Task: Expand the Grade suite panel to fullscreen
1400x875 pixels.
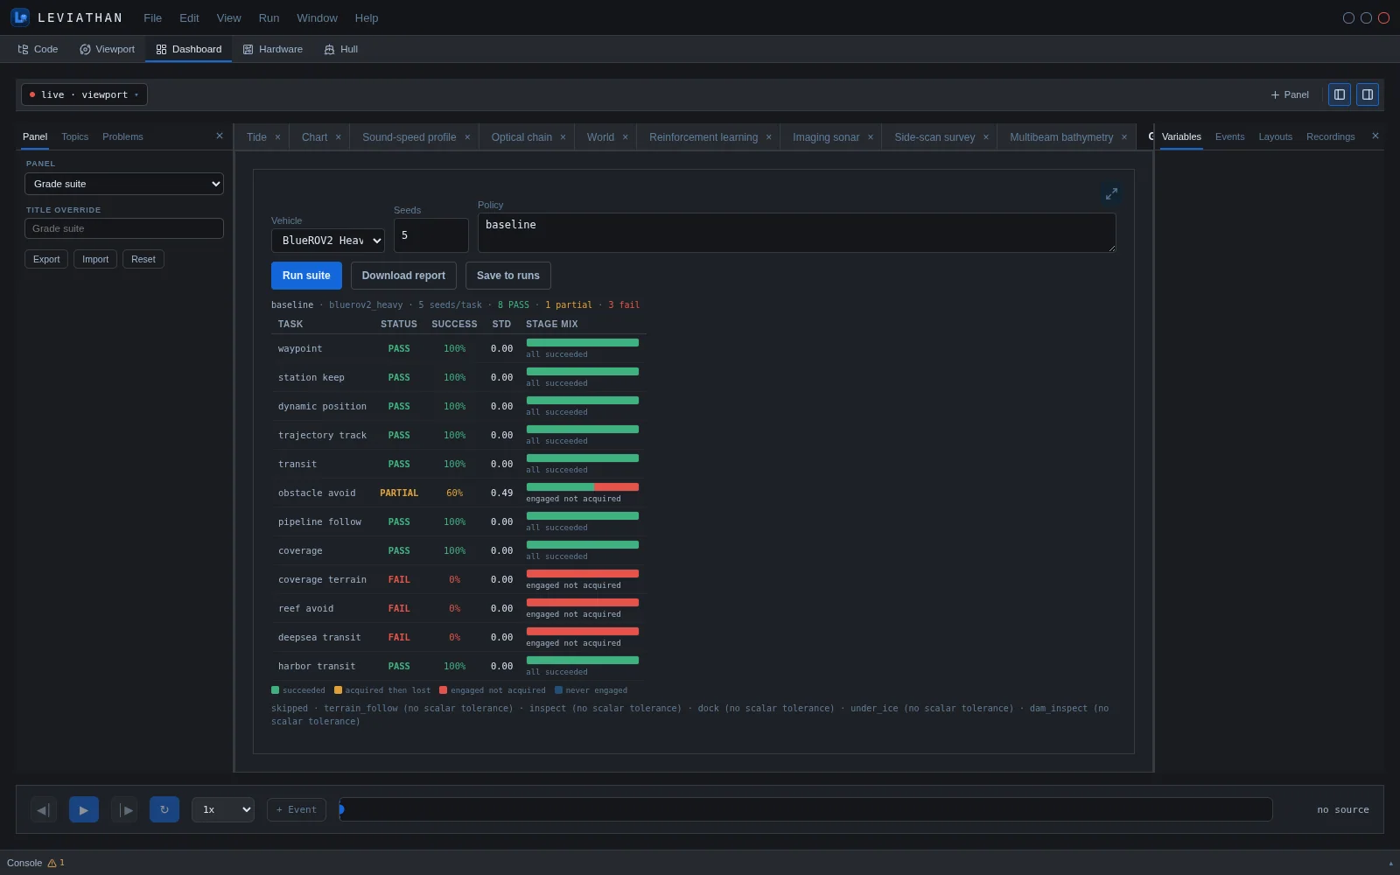Action: pos(1111,193)
